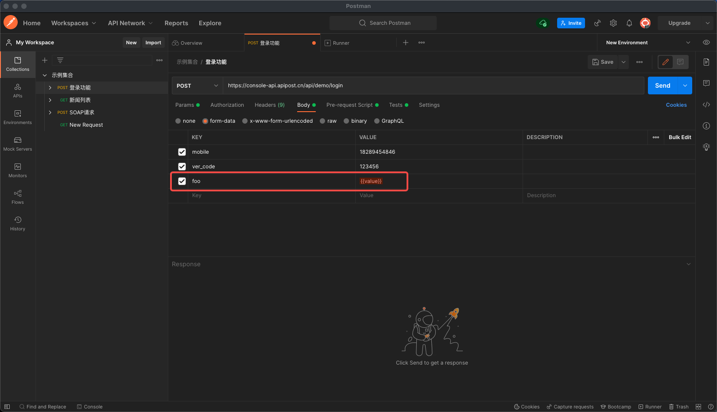Uncheck the ver_code parameter checkbox
The height and width of the screenshot is (412, 717).
pos(182,167)
